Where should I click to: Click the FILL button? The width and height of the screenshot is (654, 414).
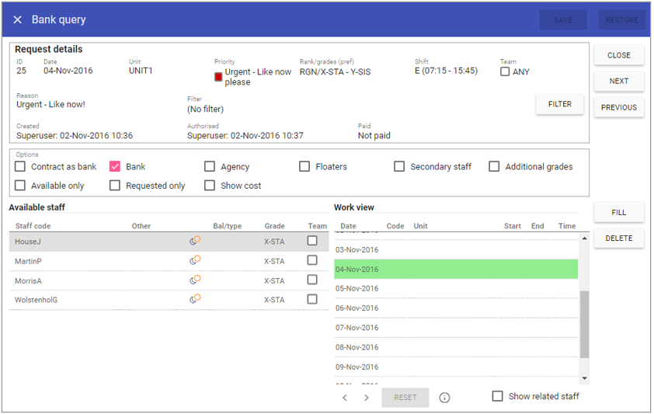tap(619, 212)
